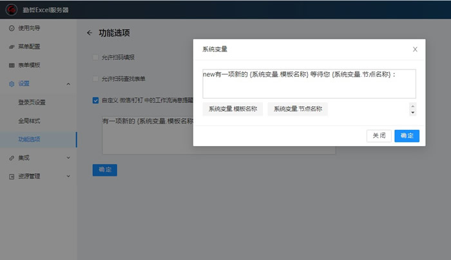Enable the 允许扫码查找表单 checkbox
451x260 pixels.
point(96,79)
